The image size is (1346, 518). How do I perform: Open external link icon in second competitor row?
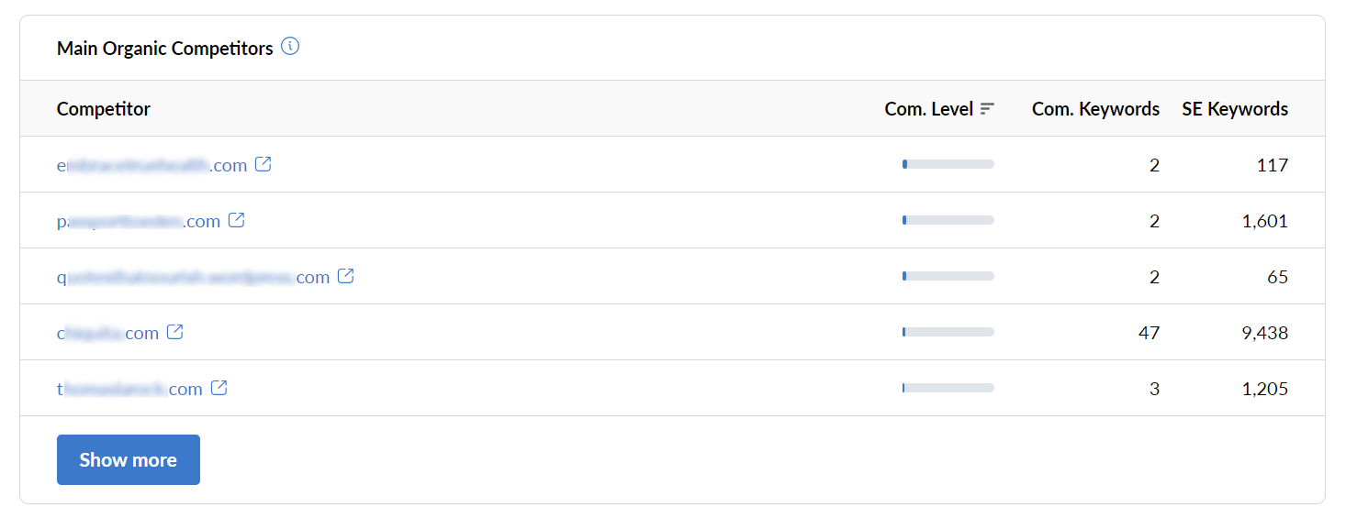236,221
